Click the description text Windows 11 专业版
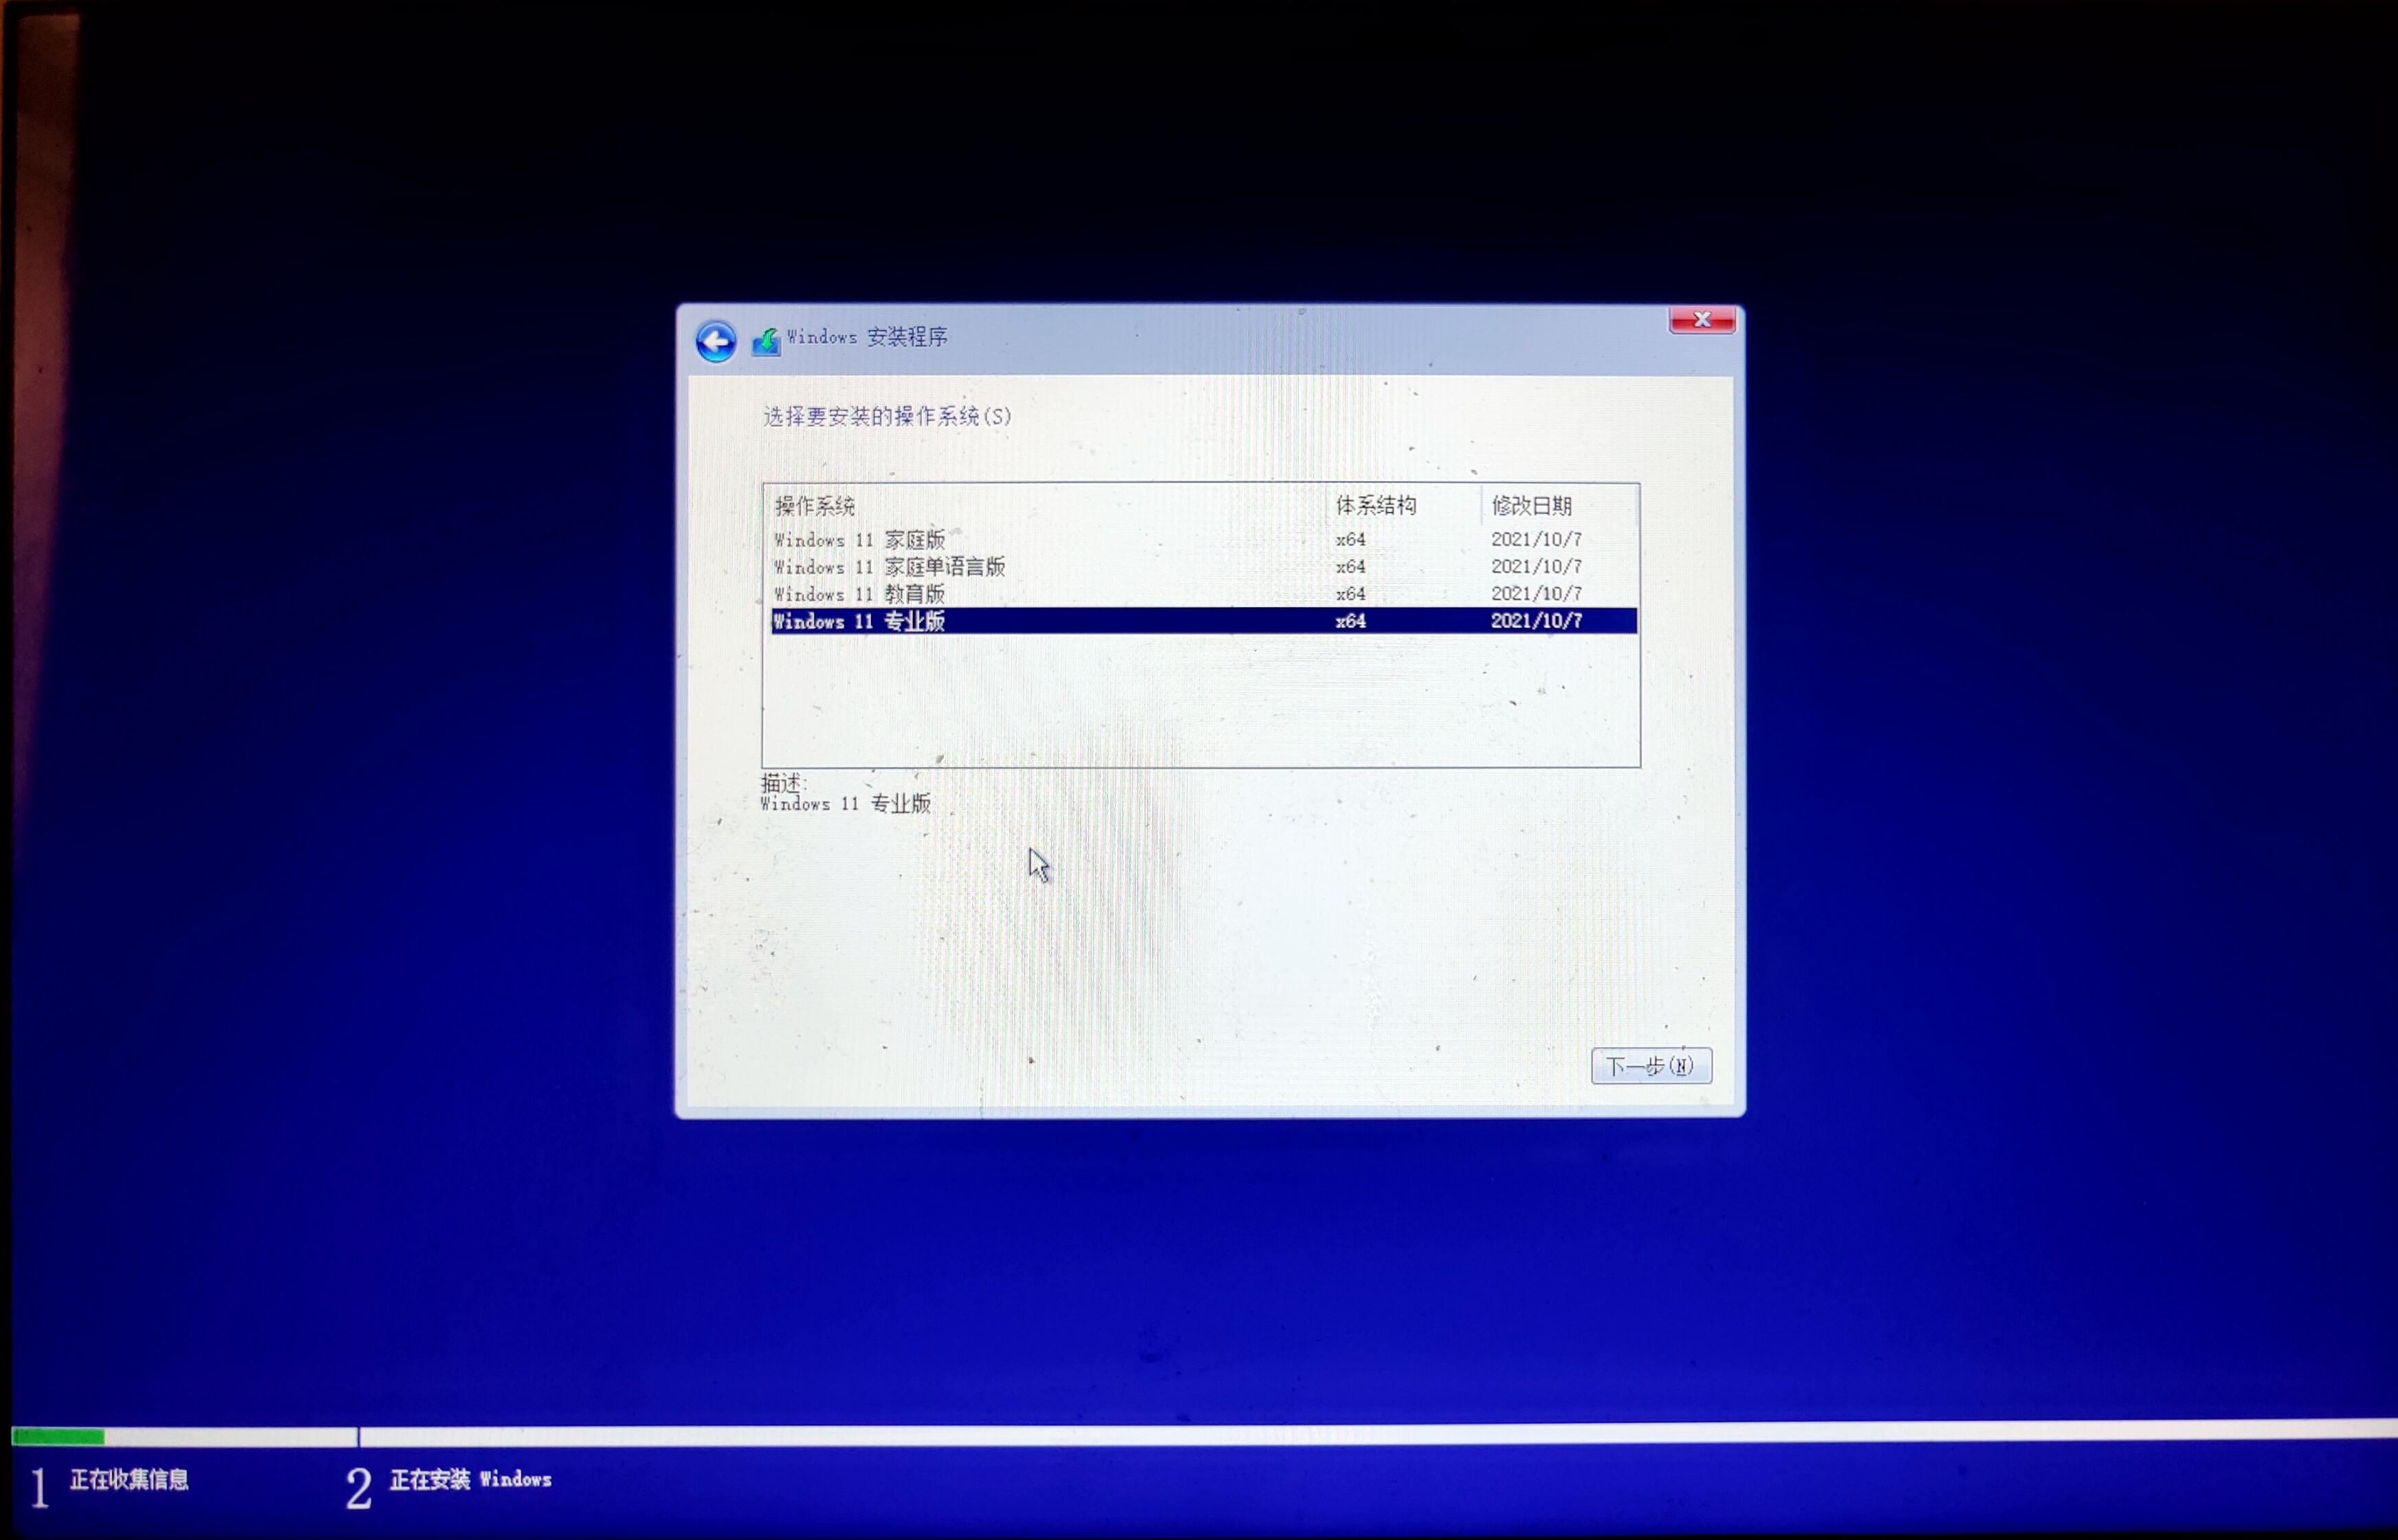This screenshot has height=1540, width=2398. point(846,804)
